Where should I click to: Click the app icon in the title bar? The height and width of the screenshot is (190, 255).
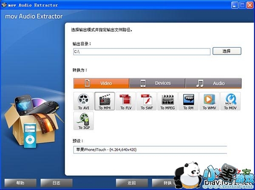(x=4, y=5)
